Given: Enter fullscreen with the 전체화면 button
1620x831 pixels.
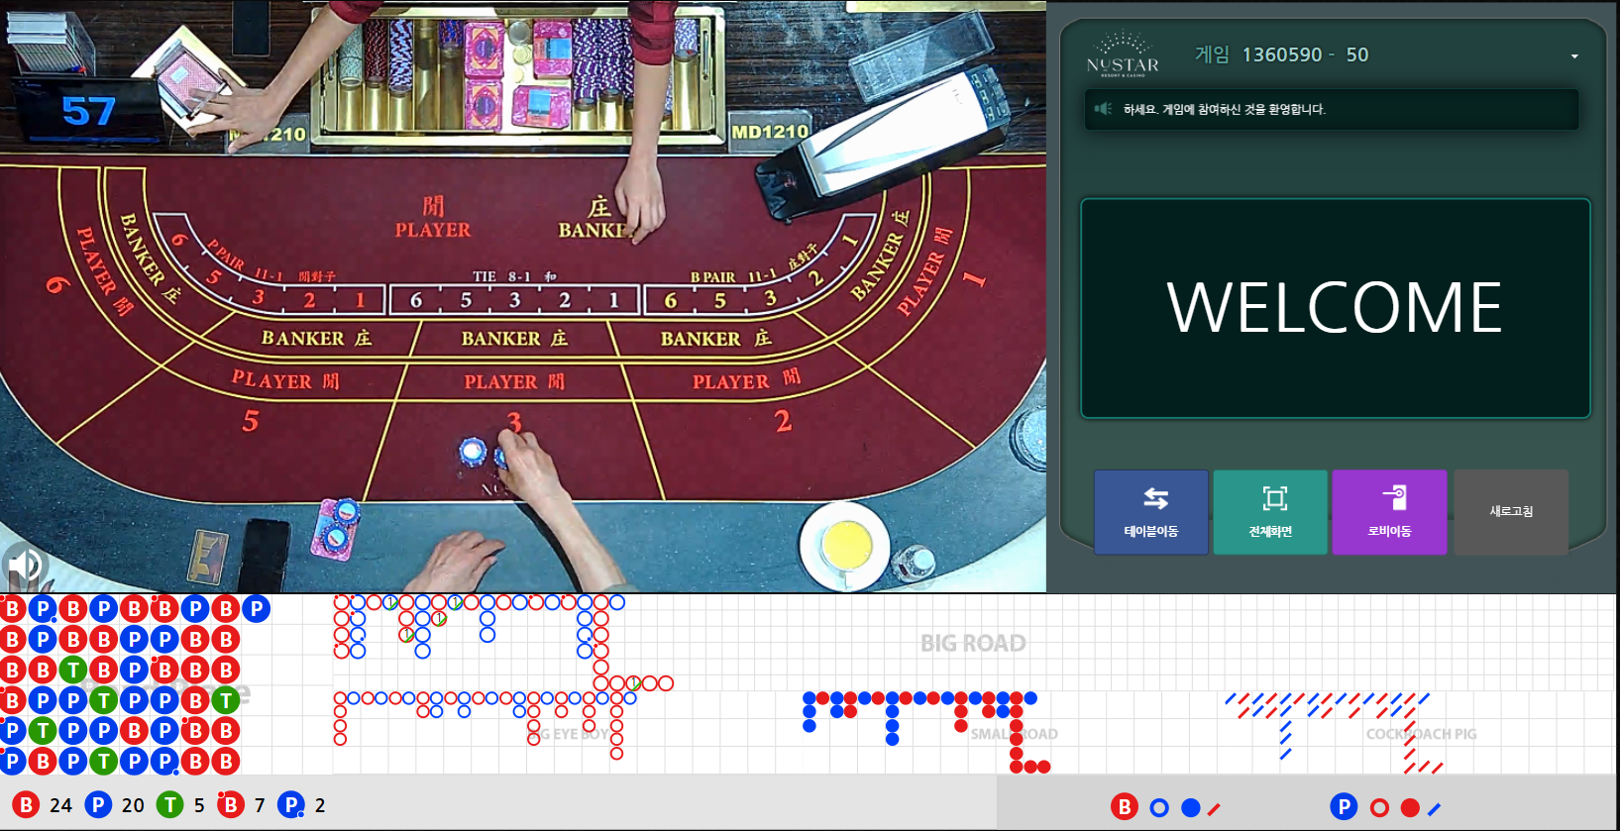Looking at the screenshot, I should [x=1270, y=511].
